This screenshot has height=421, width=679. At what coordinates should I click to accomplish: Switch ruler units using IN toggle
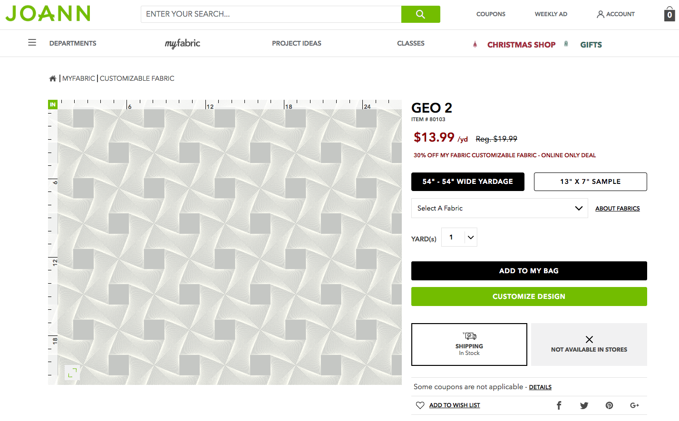53,105
